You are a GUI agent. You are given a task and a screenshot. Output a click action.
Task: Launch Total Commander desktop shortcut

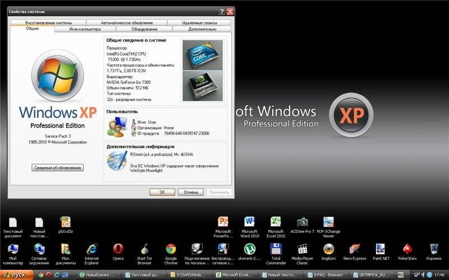(x=276, y=254)
